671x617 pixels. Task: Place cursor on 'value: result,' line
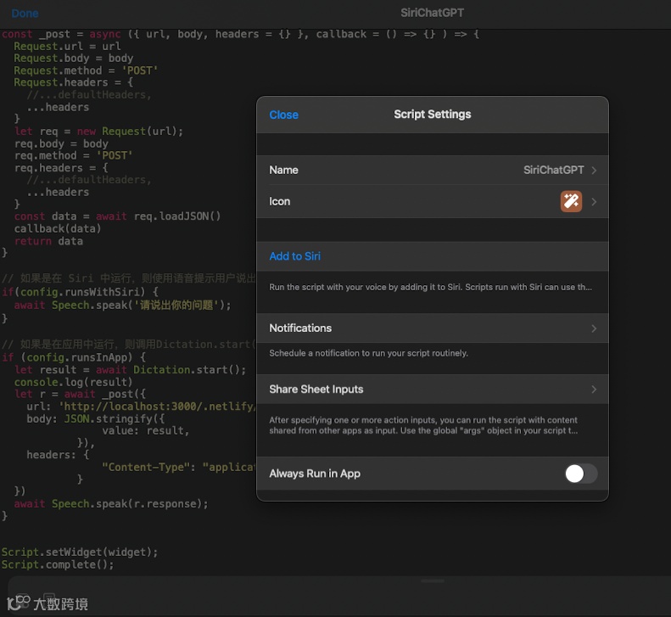[x=146, y=430]
